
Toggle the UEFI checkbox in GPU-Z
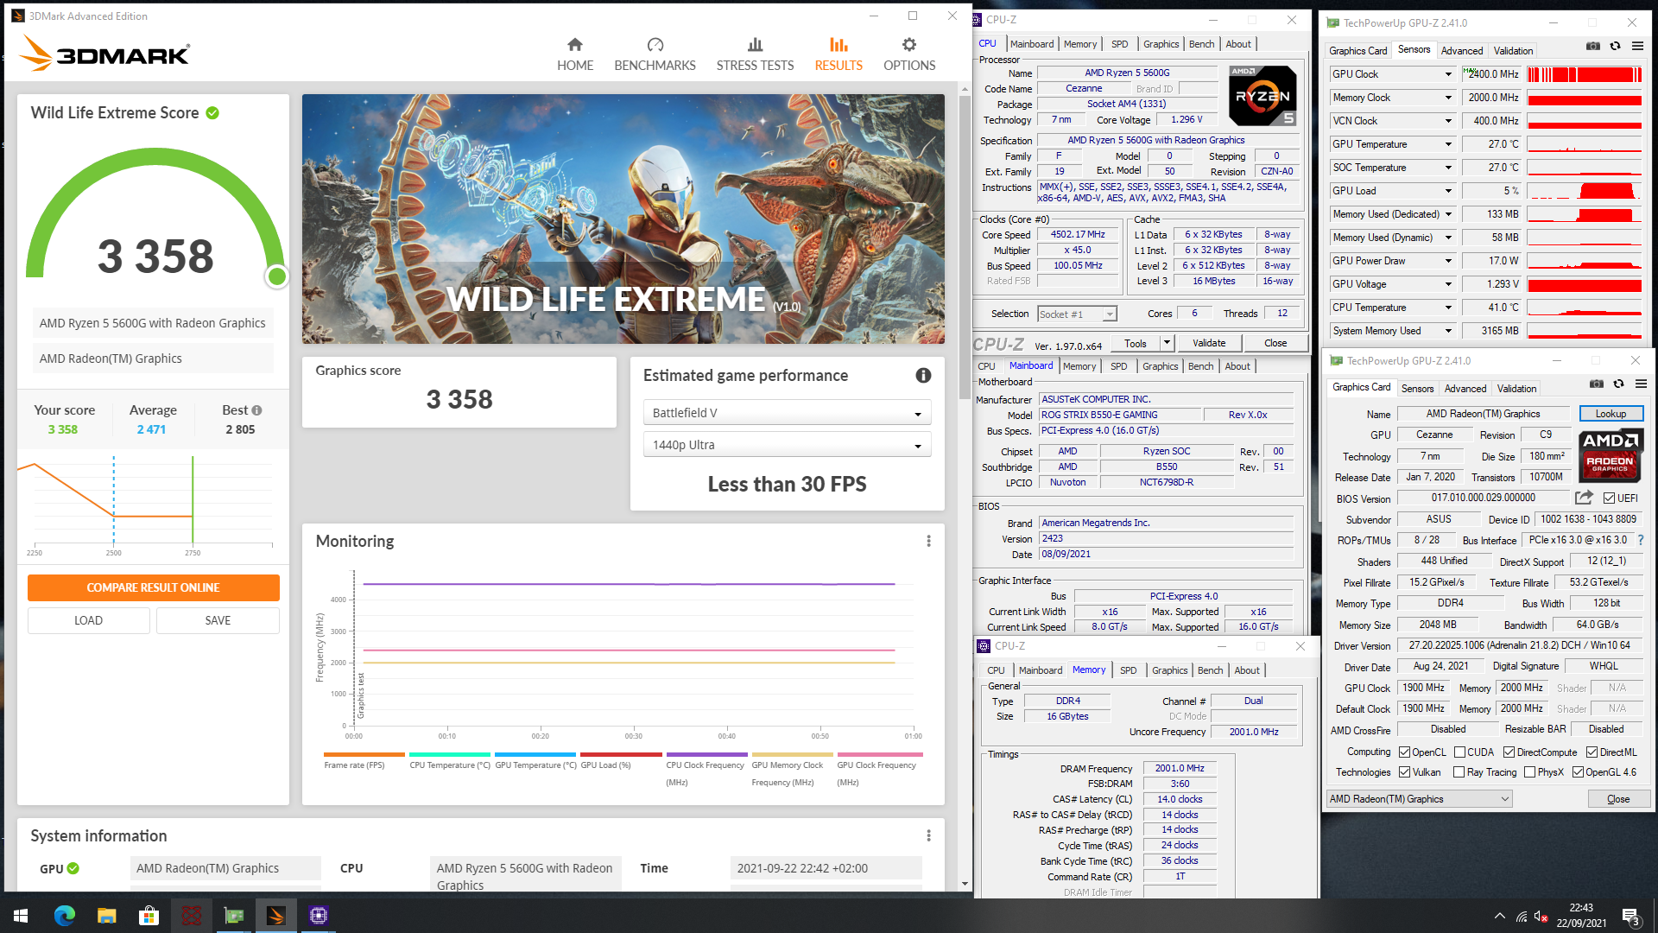pyautogui.click(x=1610, y=498)
